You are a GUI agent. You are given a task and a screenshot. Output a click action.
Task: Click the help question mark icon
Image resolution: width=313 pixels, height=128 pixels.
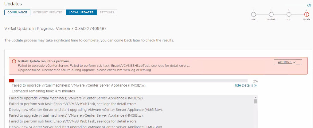pyautogui.click(x=309, y=5)
